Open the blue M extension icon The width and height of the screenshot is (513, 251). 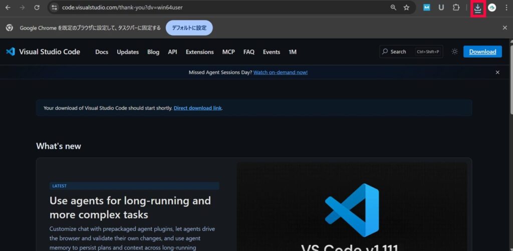tap(427, 7)
